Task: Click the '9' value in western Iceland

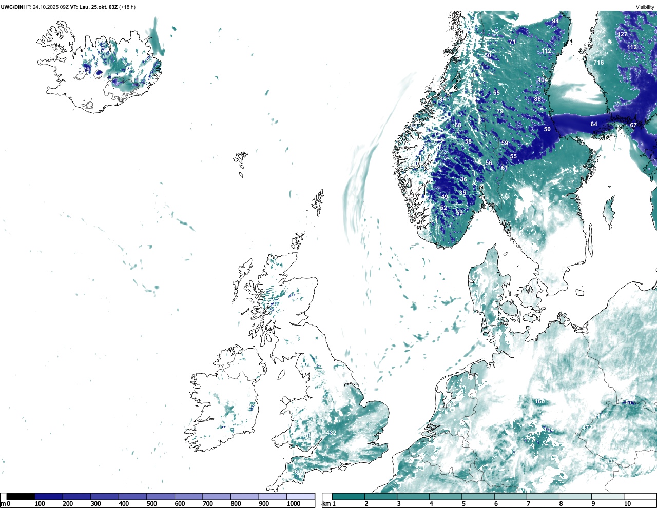Action: tap(88, 70)
